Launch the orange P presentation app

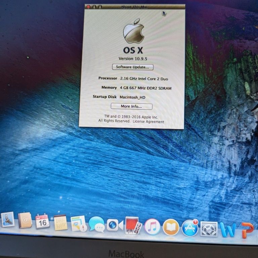[248, 230]
